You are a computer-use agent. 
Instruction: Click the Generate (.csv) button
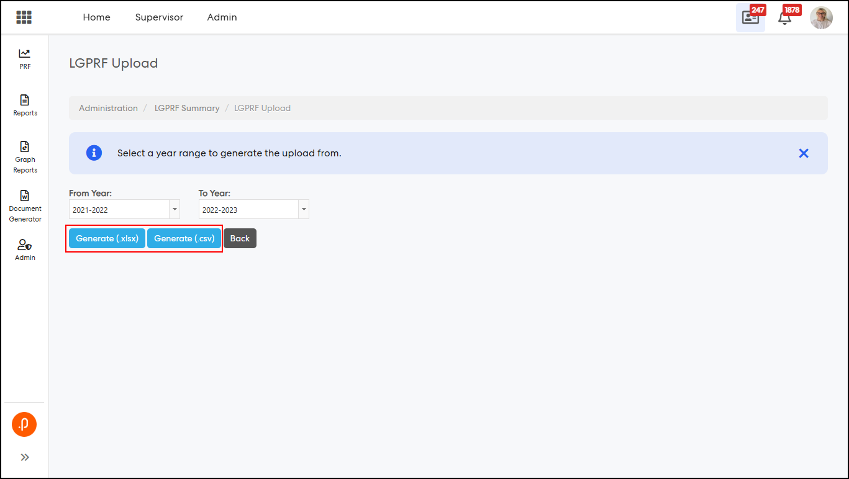tap(184, 238)
